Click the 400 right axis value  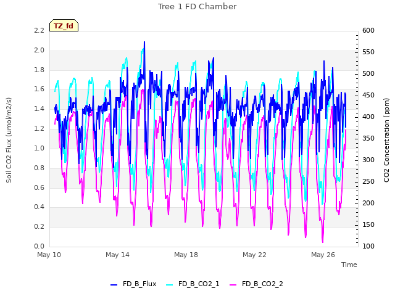click(368, 117)
